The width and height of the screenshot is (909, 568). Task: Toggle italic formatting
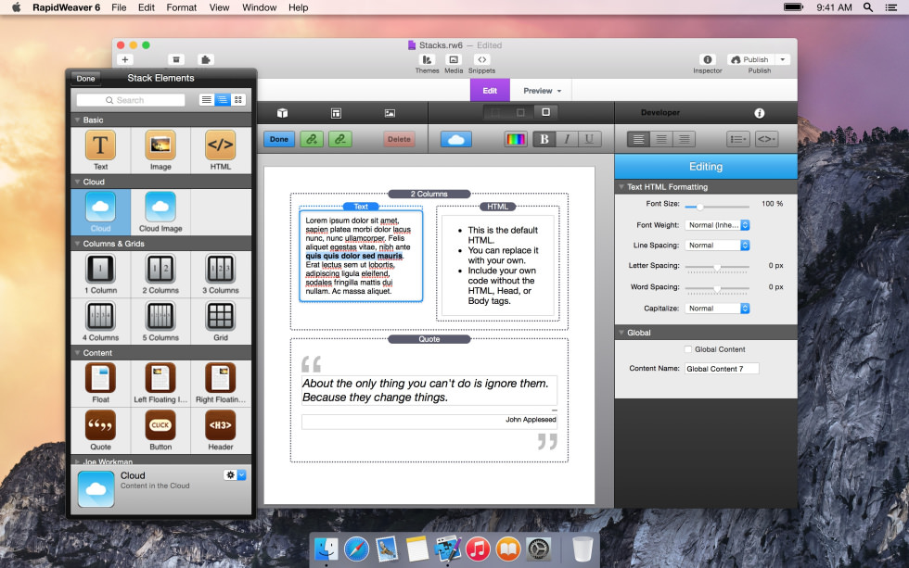(x=567, y=139)
